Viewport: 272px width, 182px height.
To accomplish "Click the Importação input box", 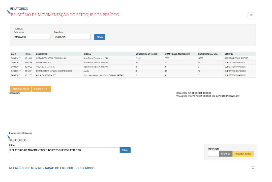I will pyautogui.click(x=213, y=154).
